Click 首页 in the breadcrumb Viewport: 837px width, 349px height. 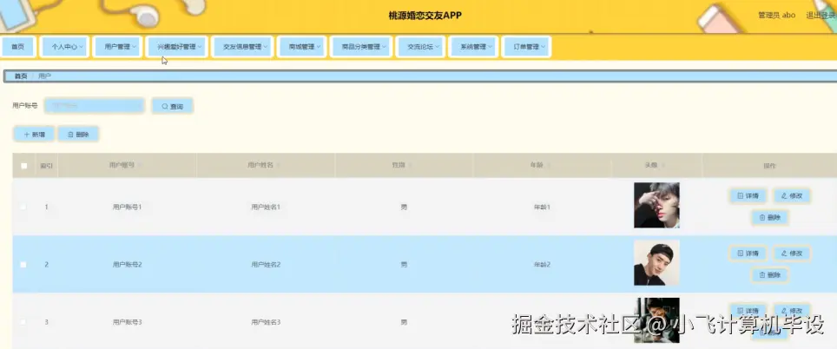21,76
